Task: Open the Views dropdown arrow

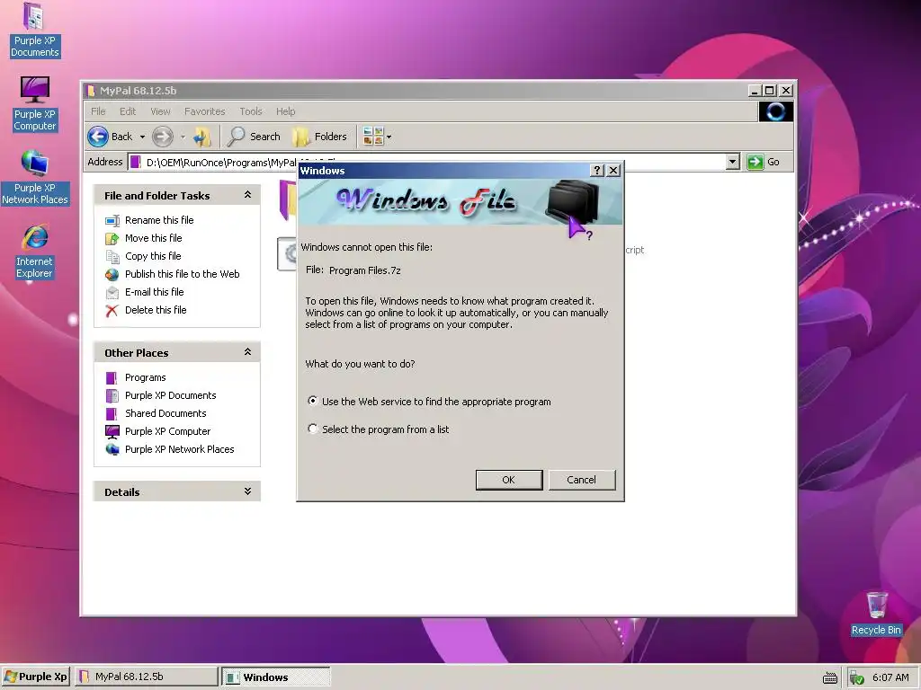Action: point(389,137)
